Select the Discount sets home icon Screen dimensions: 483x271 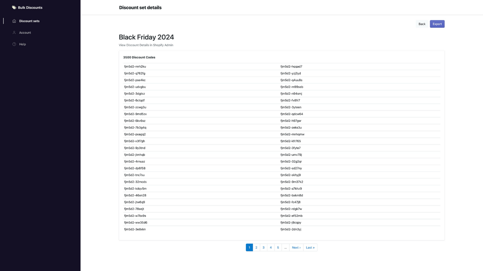pos(14,21)
